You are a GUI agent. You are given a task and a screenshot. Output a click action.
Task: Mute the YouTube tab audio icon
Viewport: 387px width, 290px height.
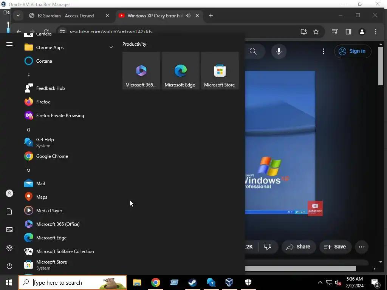coord(188,15)
